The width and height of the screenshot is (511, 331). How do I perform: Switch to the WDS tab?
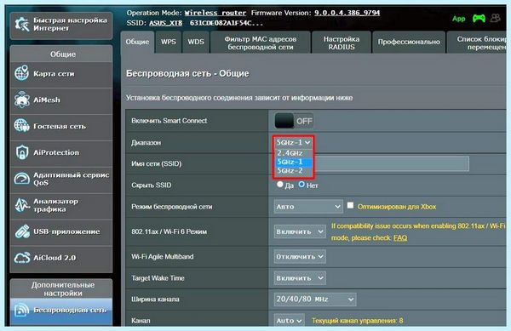[196, 42]
